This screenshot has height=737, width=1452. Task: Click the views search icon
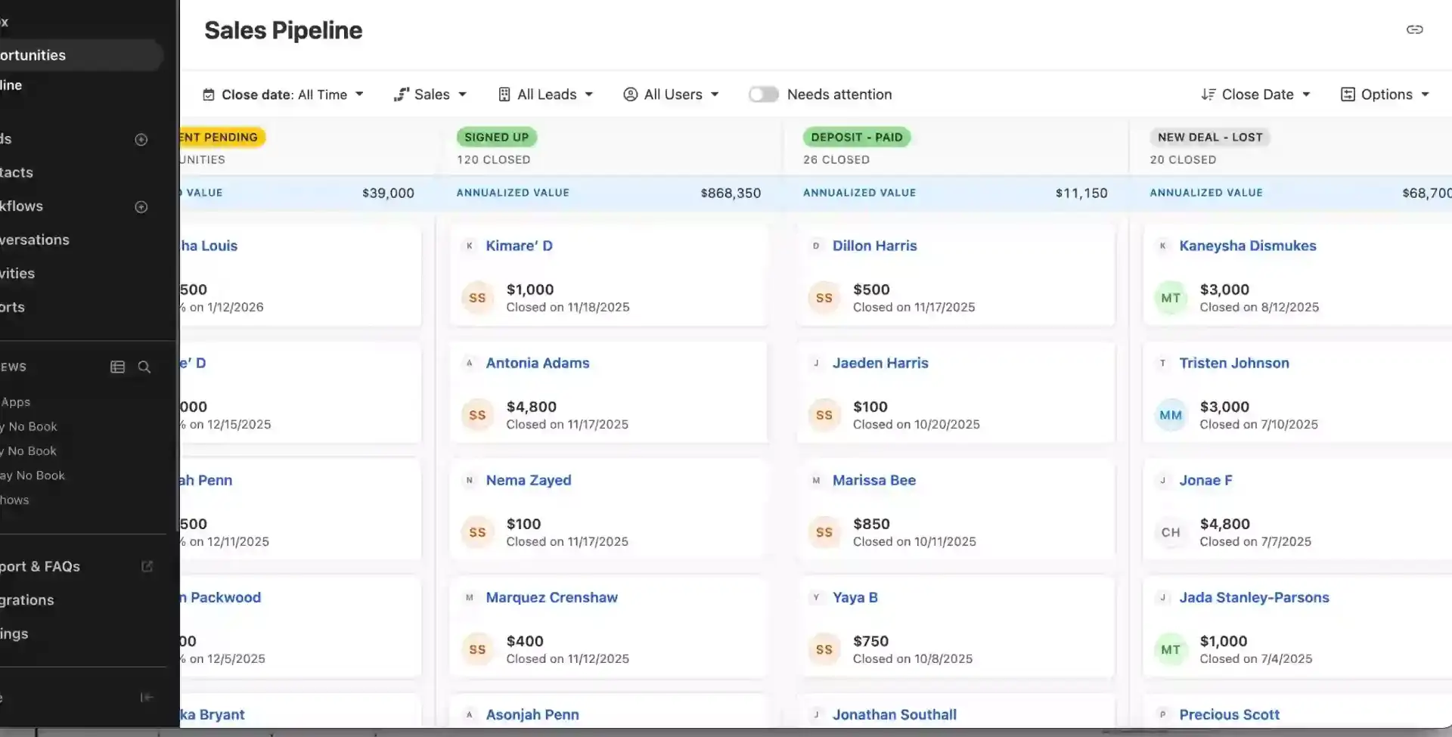coord(144,367)
